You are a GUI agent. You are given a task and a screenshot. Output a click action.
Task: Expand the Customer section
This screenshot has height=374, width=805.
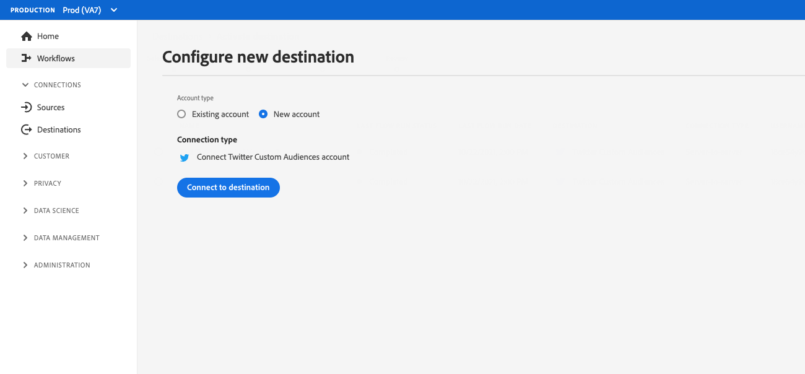25,156
